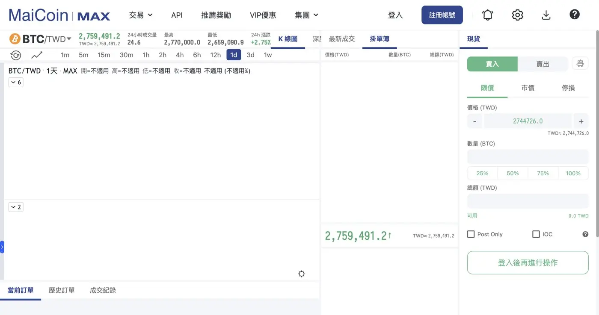Open the help question mark icon

[x=575, y=15]
